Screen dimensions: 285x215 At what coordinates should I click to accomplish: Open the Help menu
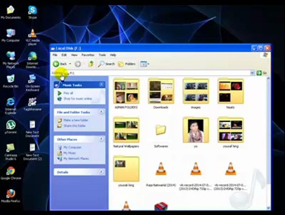click(x=113, y=55)
